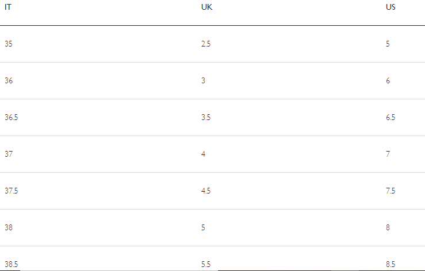Image resolution: width=425 pixels, height=271 pixels.
Task: Pick UK size 4 cell
Action: pos(204,154)
